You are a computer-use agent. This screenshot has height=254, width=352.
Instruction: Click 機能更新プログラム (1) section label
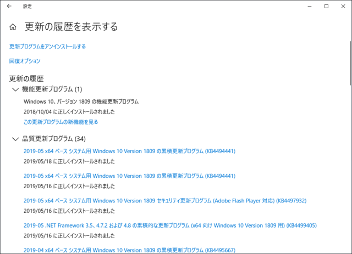[x=52, y=89]
